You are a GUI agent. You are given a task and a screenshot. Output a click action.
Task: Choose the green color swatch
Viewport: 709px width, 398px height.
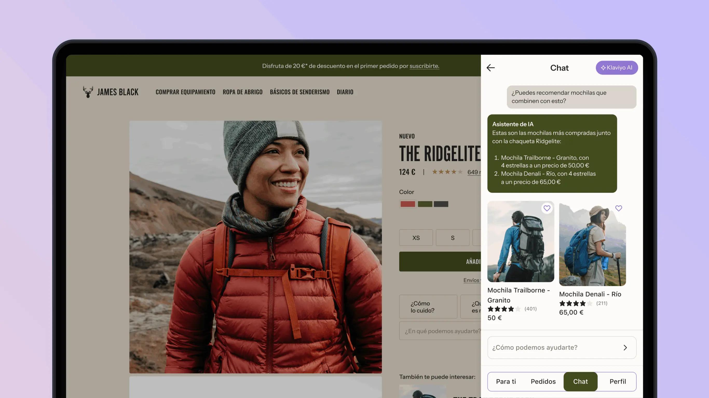(x=425, y=204)
